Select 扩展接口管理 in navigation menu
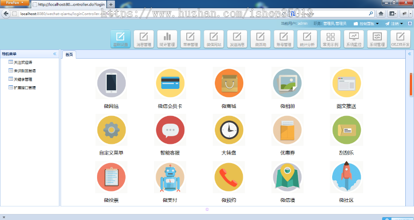The width and height of the screenshot is (414, 220). coord(24,88)
